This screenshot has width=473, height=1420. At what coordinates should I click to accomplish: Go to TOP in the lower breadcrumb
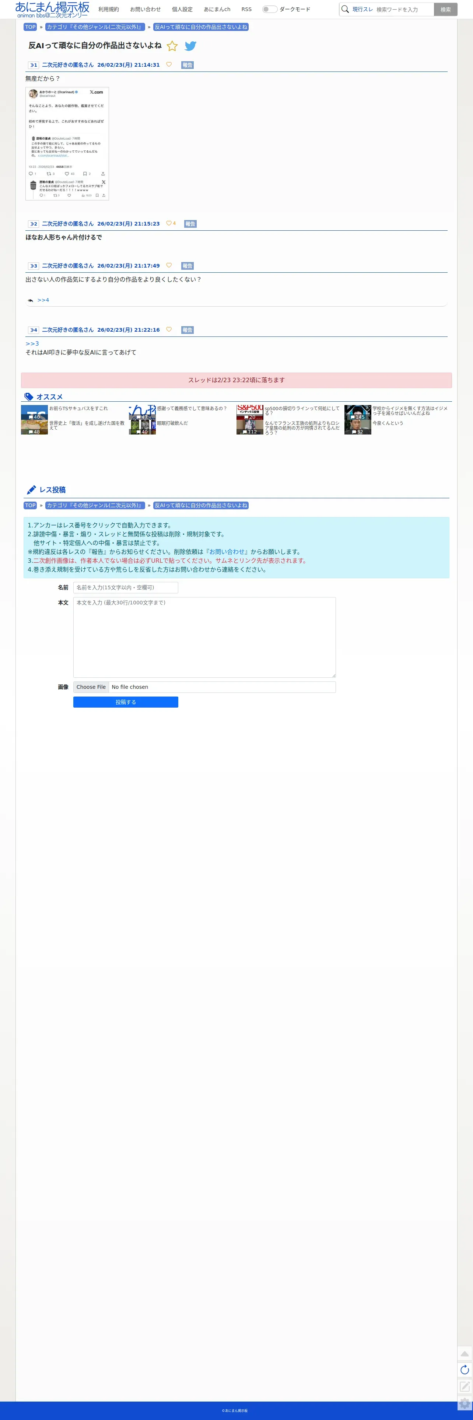[30, 506]
